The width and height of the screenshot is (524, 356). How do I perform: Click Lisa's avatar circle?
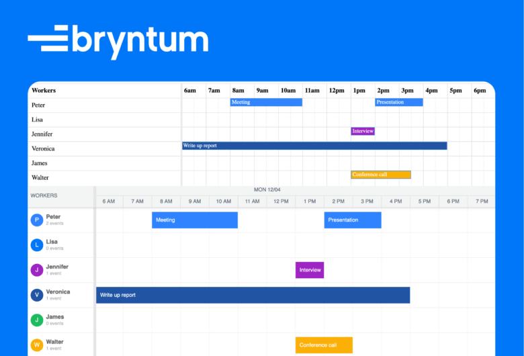pos(37,245)
